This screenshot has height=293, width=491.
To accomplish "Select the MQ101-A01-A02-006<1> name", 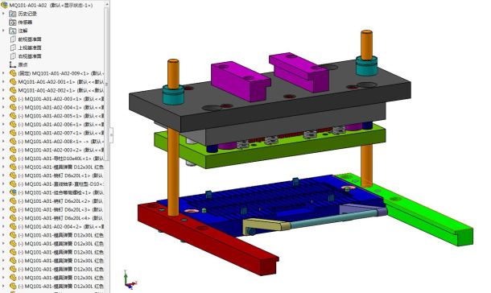I will [x=52, y=124].
